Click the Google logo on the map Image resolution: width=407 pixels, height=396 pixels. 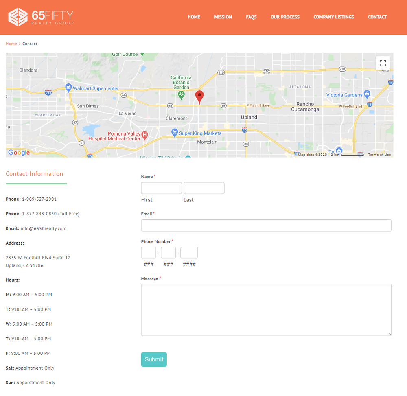(19, 153)
